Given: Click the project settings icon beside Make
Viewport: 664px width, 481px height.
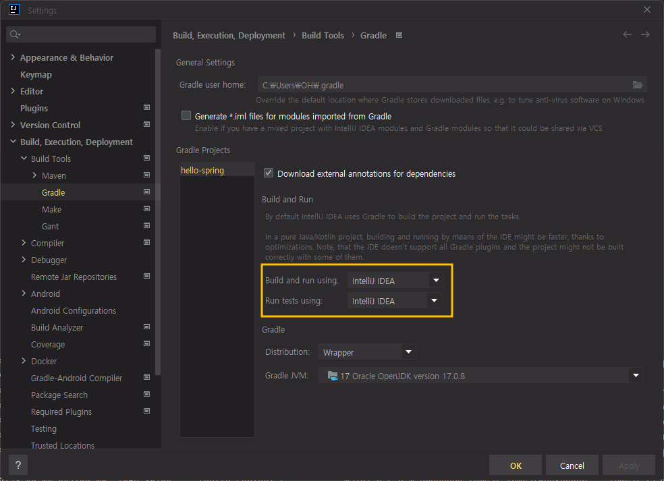Looking at the screenshot, I should pyautogui.click(x=146, y=208).
